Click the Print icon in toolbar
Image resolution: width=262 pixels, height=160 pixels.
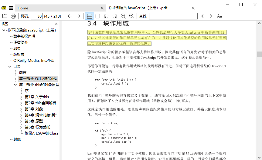13,16
